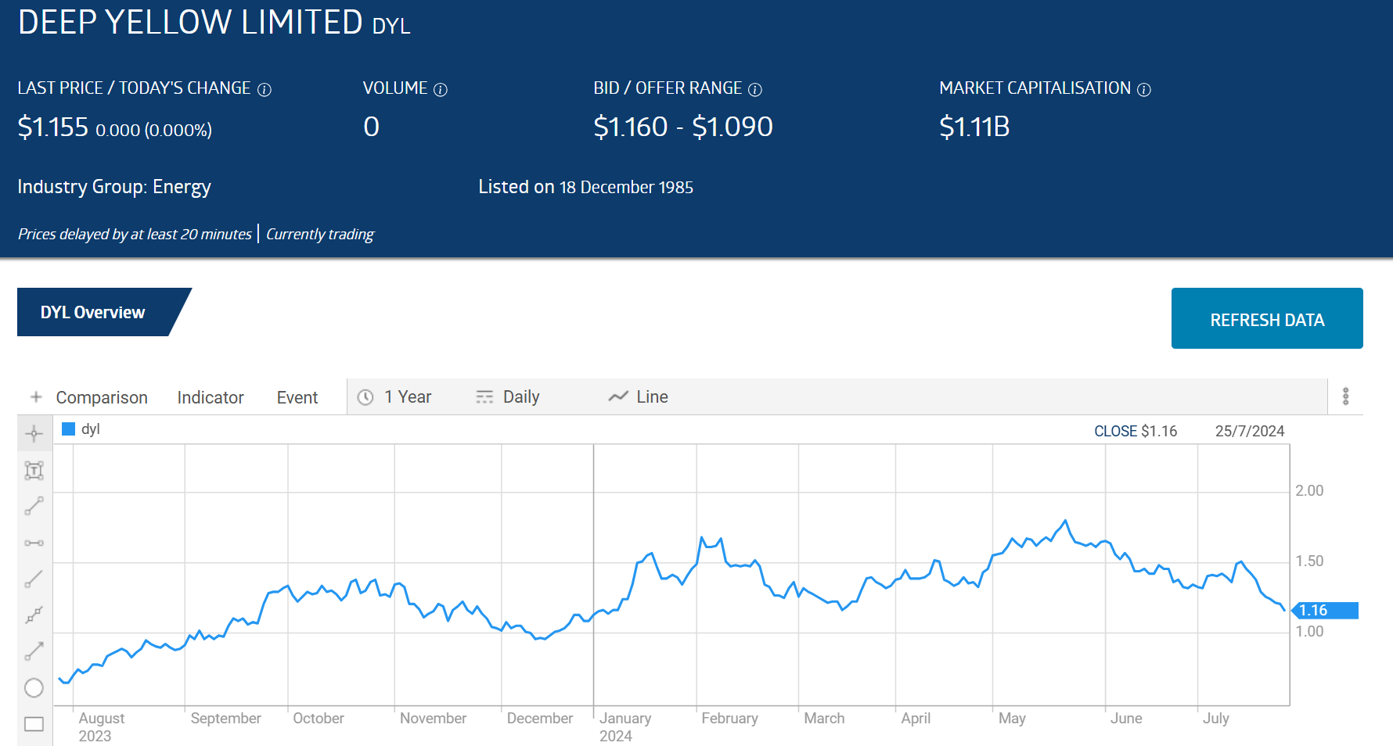
Task: Open the Event menu
Action: (x=297, y=397)
